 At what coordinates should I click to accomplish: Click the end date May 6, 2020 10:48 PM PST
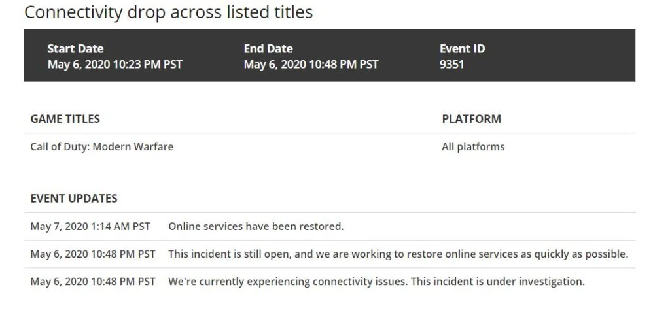coord(311,65)
